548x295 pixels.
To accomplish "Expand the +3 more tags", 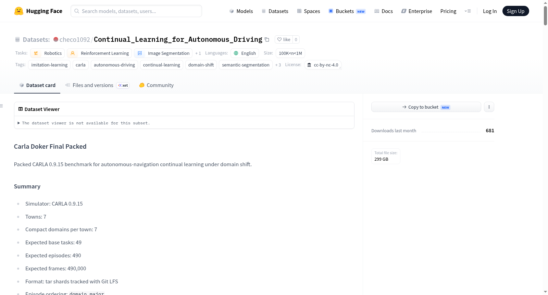I will (278, 65).
